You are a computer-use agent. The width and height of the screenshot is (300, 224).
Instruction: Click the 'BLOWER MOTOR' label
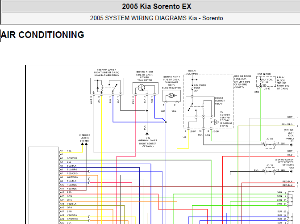pyautogui.click(x=171, y=88)
